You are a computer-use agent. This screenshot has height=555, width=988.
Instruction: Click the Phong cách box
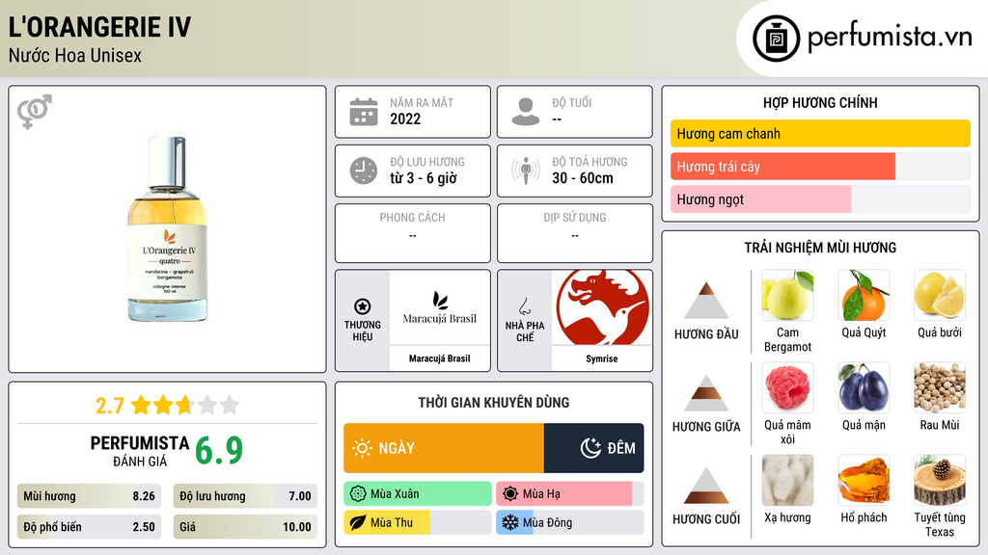(413, 233)
